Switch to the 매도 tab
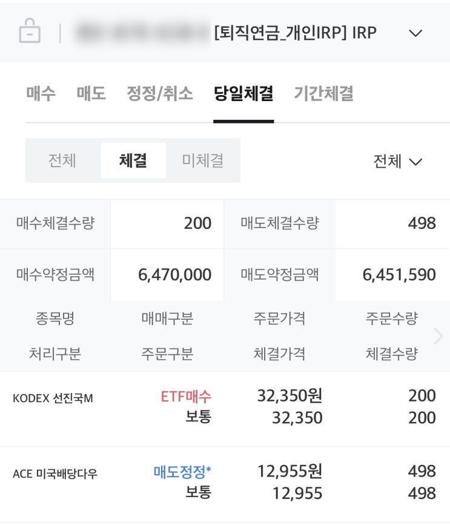450x525 pixels. (x=91, y=93)
